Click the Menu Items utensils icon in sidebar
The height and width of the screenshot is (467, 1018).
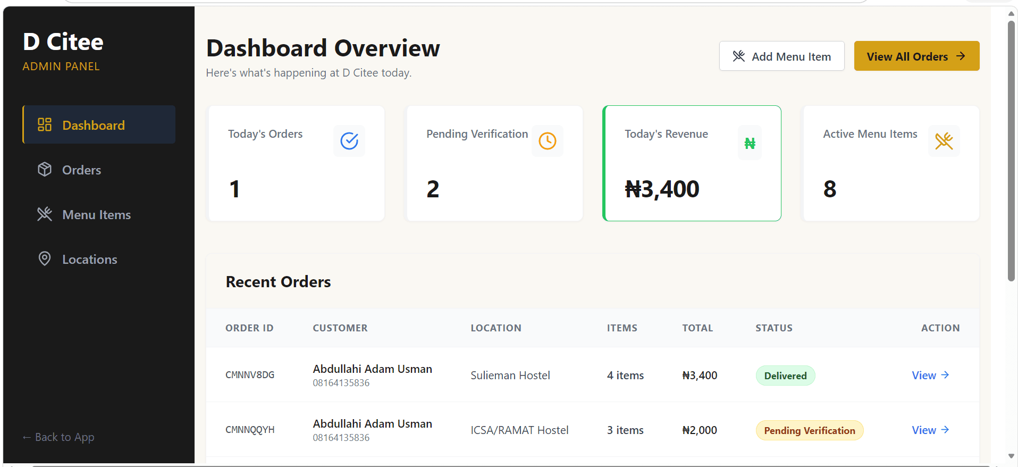(45, 214)
